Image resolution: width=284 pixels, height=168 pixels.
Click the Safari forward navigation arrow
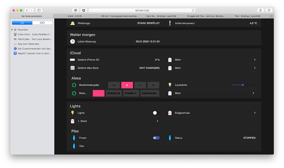click(32, 10)
